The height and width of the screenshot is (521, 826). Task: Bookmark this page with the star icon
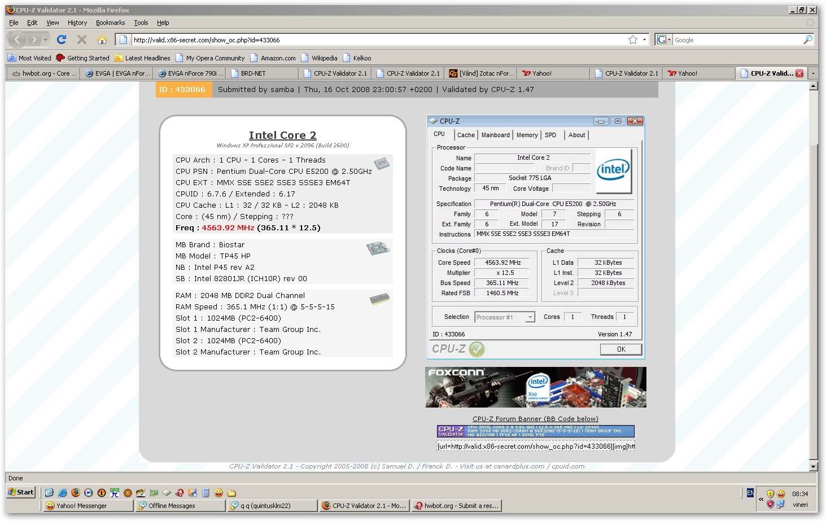pyautogui.click(x=633, y=40)
